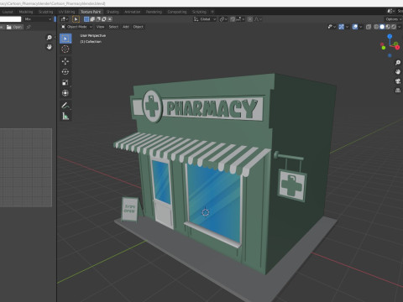This screenshot has width=403, height=302.
Task: Toggle X-ray mode
Action: coord(369,27)
